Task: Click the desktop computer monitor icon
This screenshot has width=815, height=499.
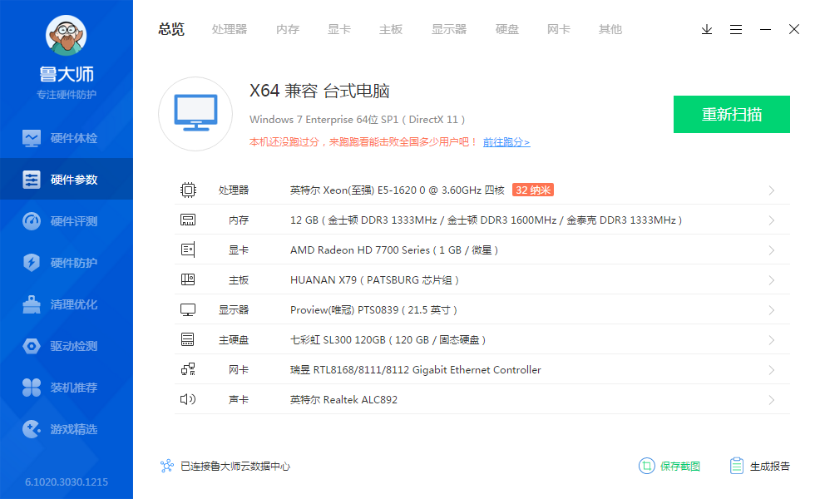Action: coord(195,114)
